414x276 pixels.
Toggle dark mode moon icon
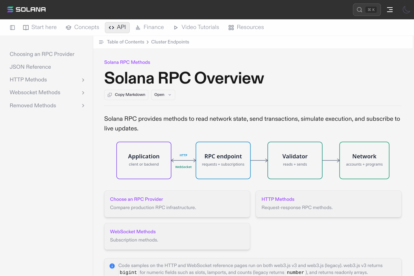point(406,10)
